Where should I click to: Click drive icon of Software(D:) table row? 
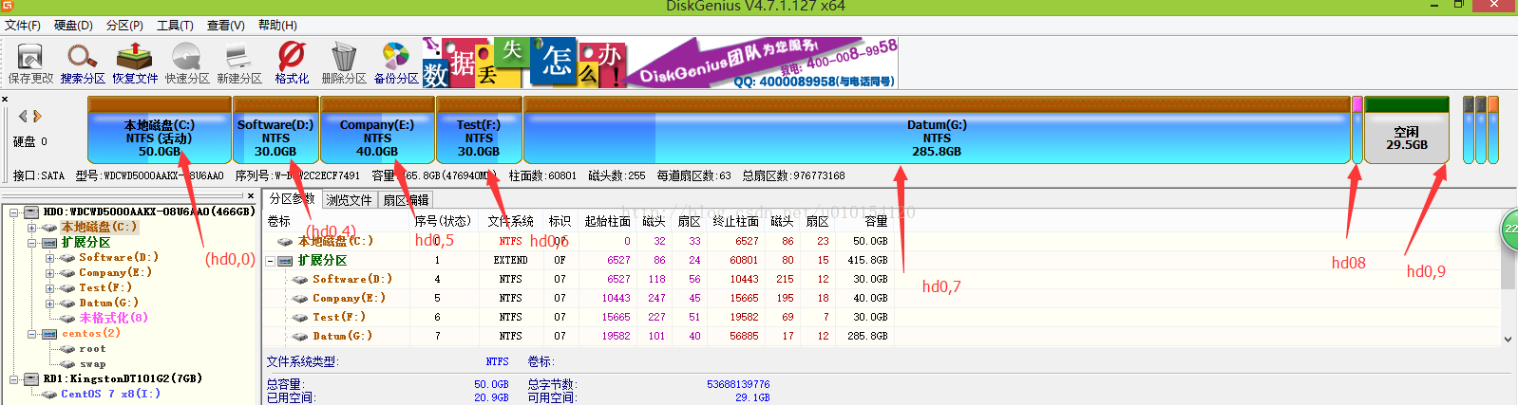coord(300,280)
